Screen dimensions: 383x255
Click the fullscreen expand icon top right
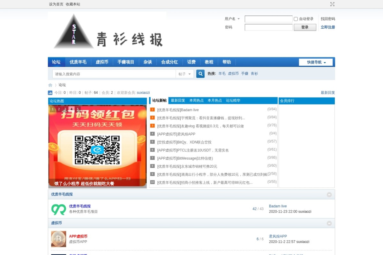[332, 4]
